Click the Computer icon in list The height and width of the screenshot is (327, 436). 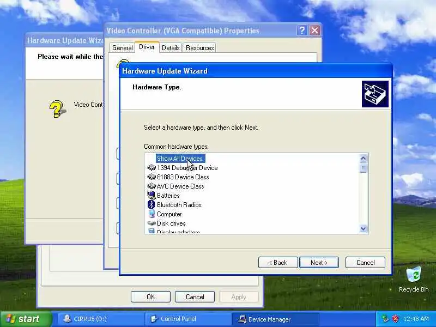click(x=152, y=214)
